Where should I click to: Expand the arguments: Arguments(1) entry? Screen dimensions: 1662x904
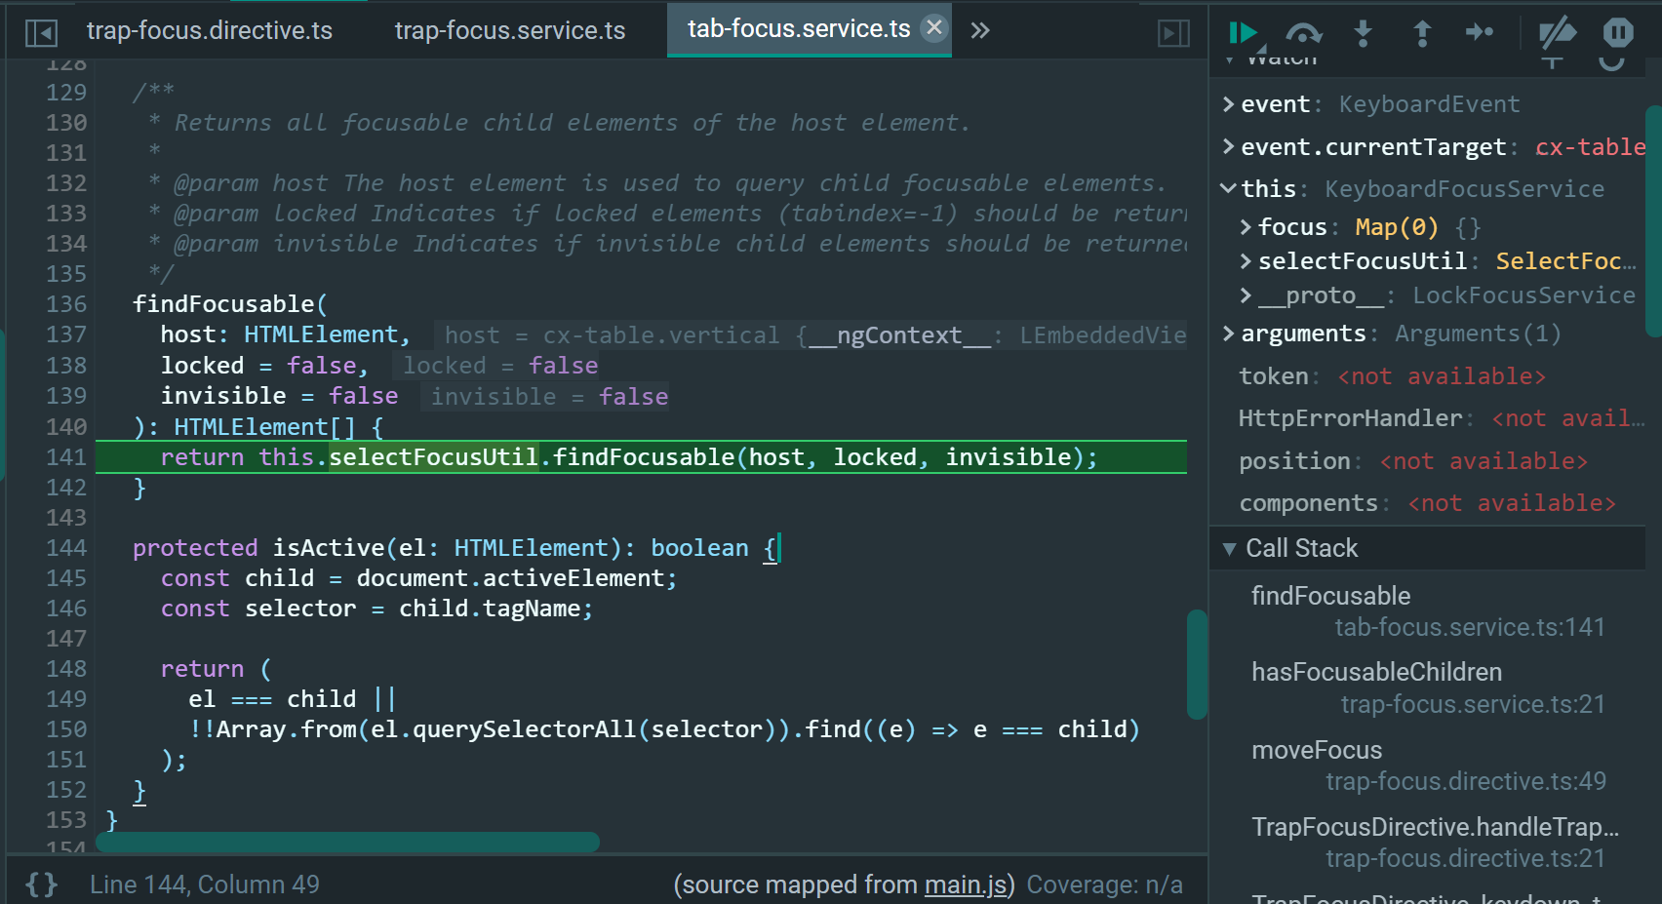(x=1227, y=333)
